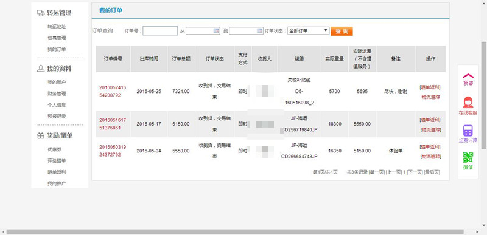Click the 2016-05-17 date cell

coord(149,124)
